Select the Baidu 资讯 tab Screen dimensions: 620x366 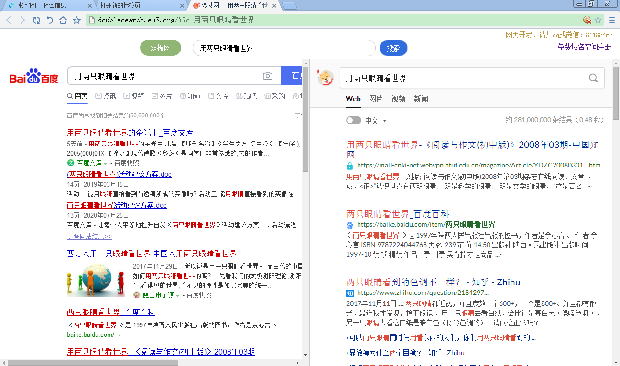[x=106, y=96]
